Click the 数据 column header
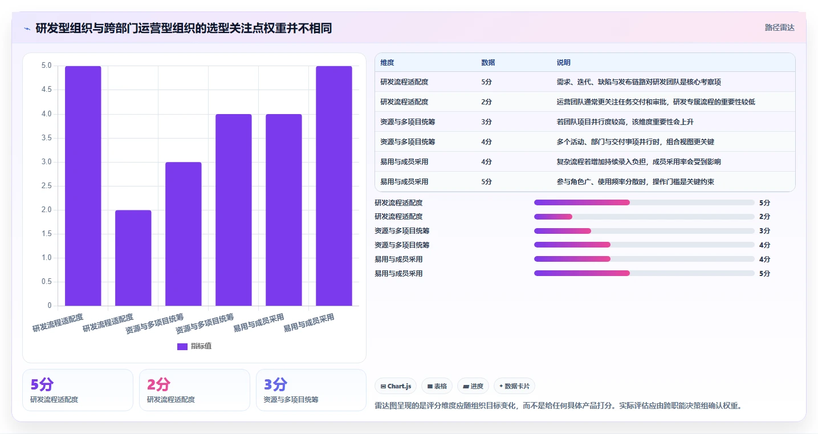The height and width of the screenshot is (434, 818). point(488,63)
